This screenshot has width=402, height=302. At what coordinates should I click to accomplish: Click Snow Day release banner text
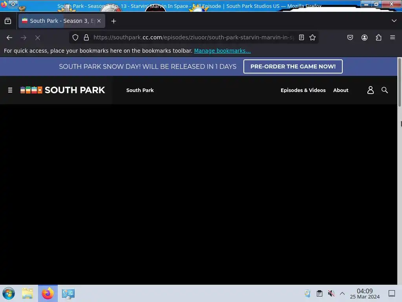[x=148, y=66]
